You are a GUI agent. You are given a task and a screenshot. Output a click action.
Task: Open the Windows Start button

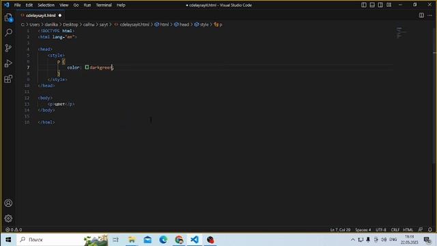point(8,240)
